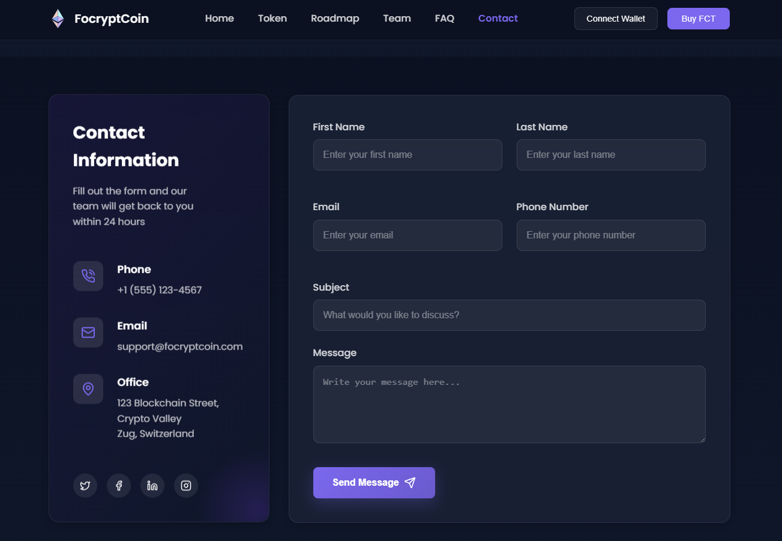Open the Instagram social icon
782x541 pixels.
click(186, 486)
